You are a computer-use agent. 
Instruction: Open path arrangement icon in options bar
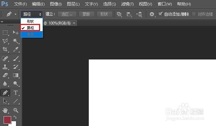click(139, 14)
